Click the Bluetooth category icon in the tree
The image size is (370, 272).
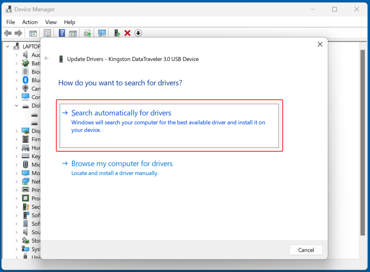(25, 80)
